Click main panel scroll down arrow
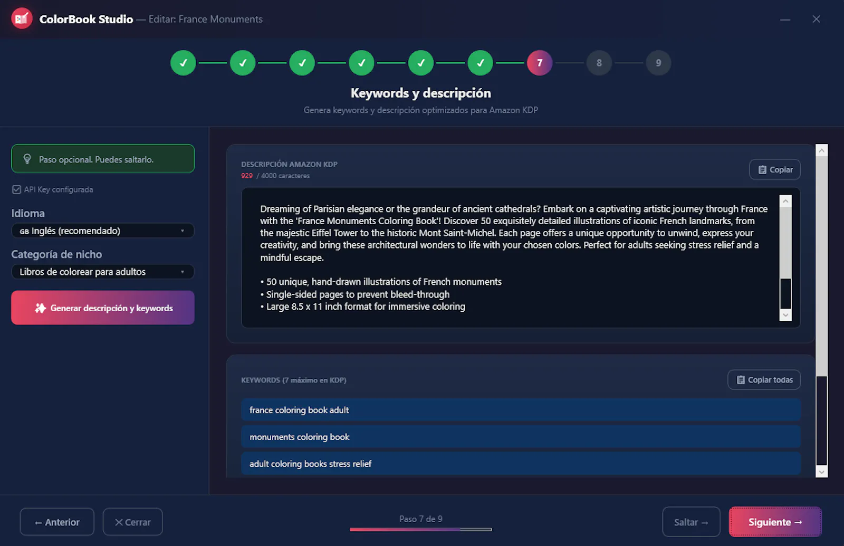This screenshot has height=546, width=844. point(821,472)
